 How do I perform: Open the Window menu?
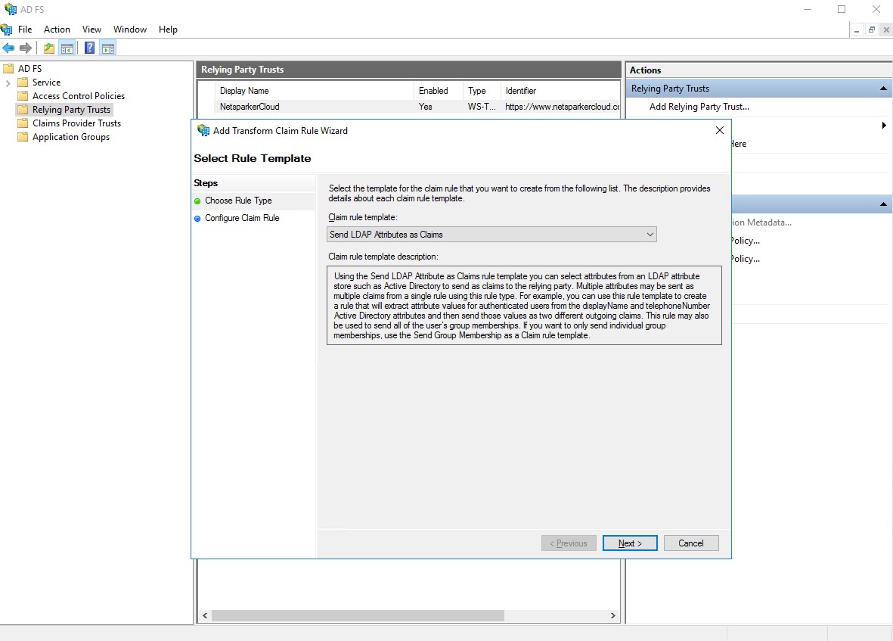point(130,30)
